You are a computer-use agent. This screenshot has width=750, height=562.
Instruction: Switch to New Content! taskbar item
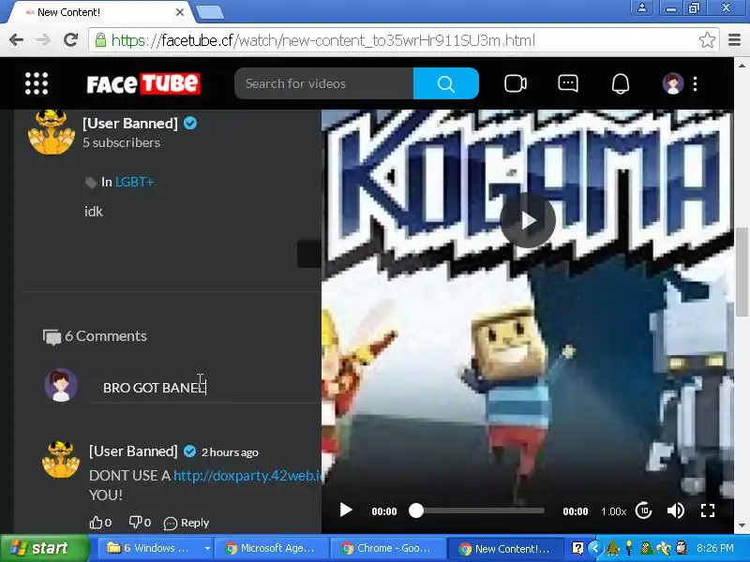(x=504, y=548)
